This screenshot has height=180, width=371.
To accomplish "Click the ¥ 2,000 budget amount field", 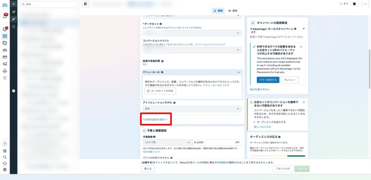I will (217, 142).
